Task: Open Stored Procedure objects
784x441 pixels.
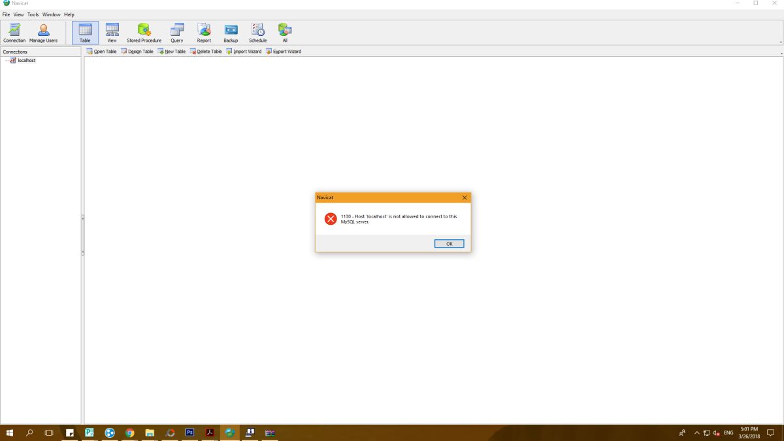Action: [x=144, y=33]
